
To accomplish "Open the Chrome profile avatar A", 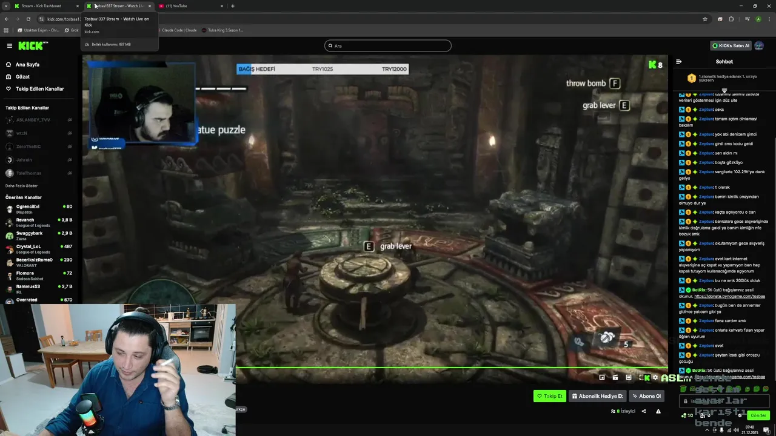I will 758,19.
